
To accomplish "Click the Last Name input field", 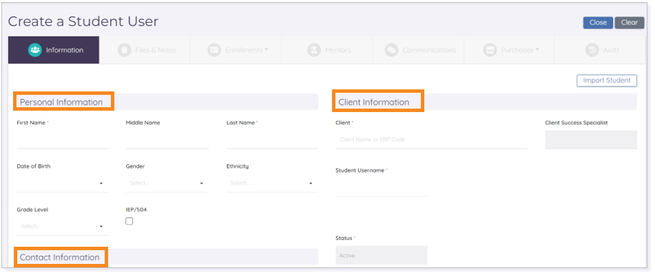I will pyautogui.click(x=272, y=140).
